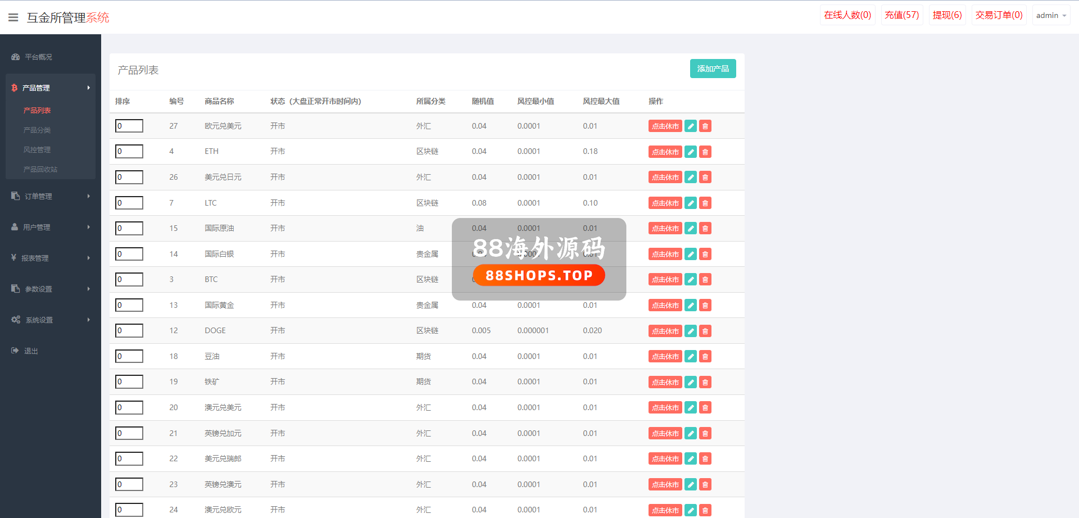Click delete trash icon for LTC row

click(705, 203)
